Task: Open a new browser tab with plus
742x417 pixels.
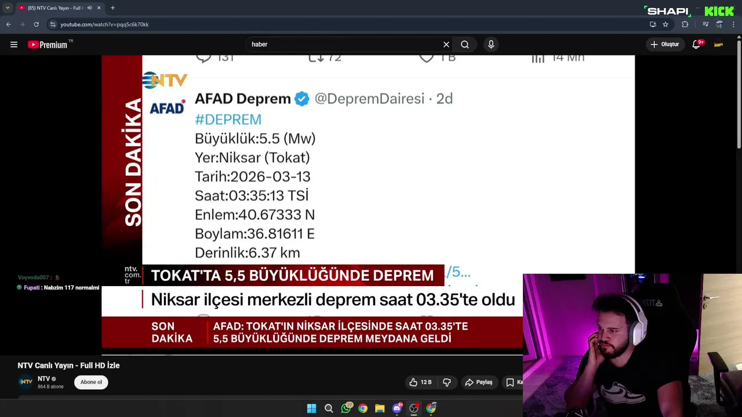Action: (112, 8)
